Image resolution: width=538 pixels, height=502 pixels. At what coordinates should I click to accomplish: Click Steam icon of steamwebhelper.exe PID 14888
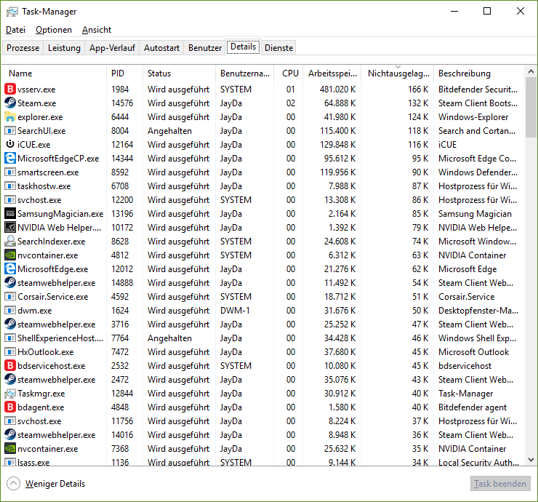click(10, 282)
